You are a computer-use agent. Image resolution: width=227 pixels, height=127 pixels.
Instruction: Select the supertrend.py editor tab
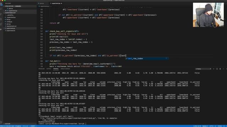click(x=56, y=3)
